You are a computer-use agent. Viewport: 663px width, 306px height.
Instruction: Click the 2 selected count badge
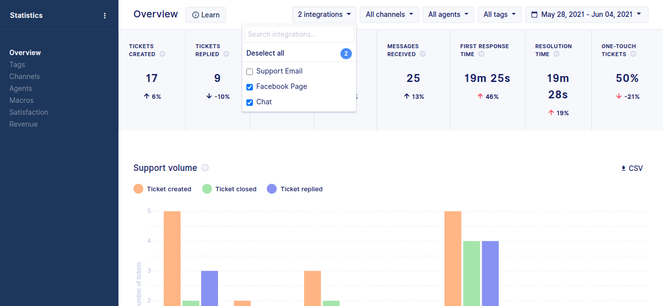(346, 54)
